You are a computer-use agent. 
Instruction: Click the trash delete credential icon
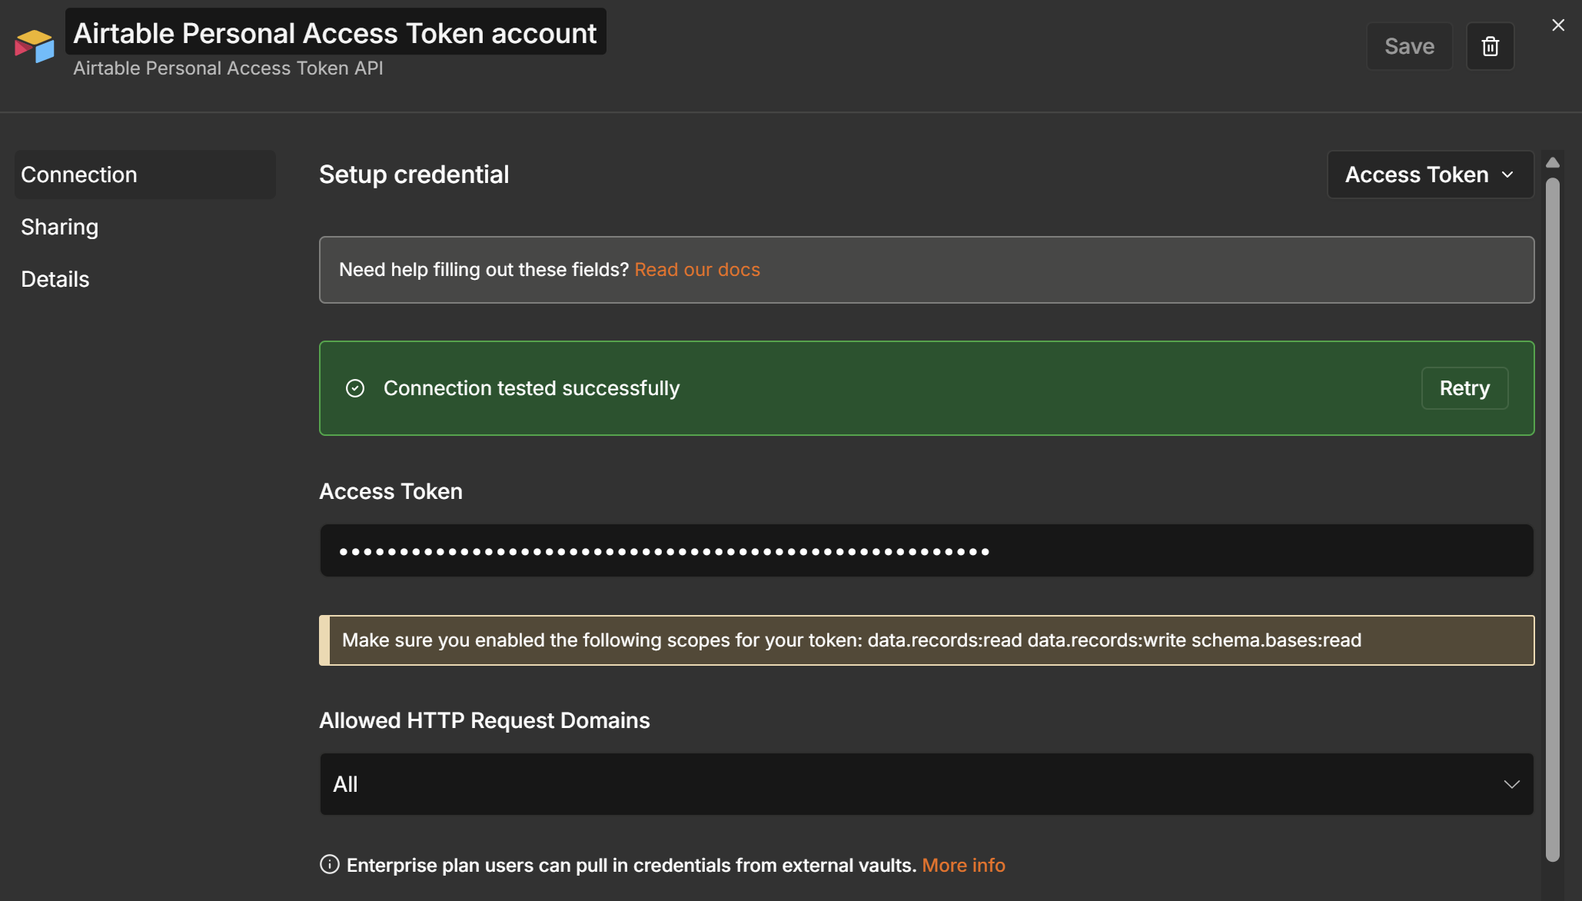tap(1490, 46)
